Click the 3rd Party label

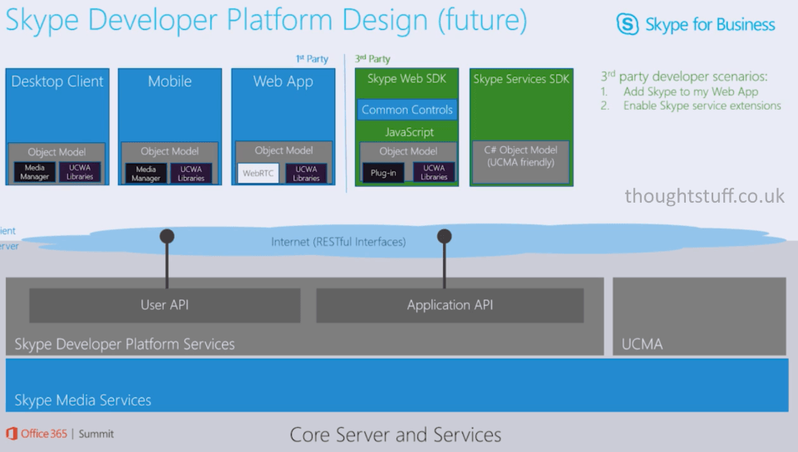click(x=372, y=59)
